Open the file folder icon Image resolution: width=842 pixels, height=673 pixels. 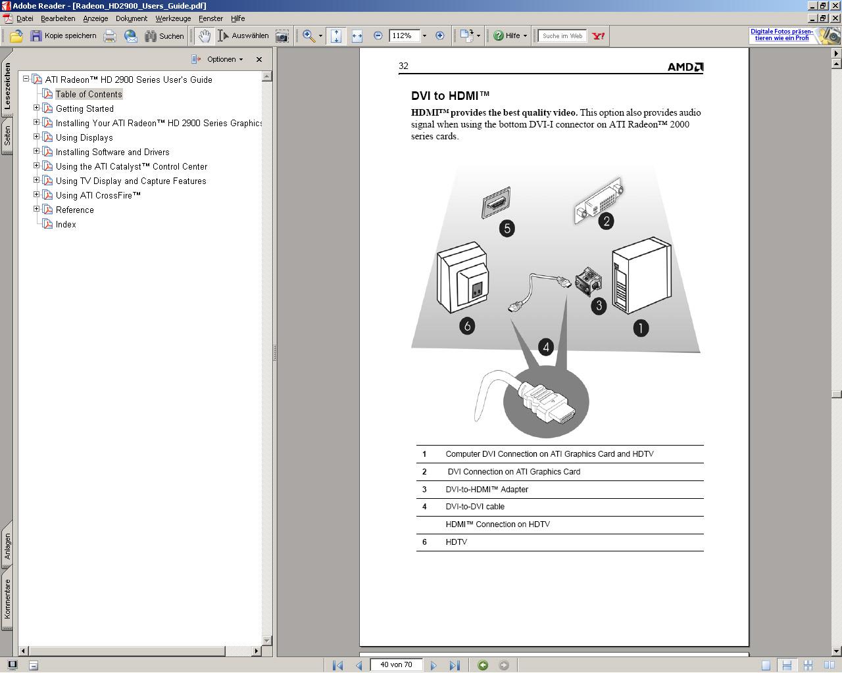(16, 36)
